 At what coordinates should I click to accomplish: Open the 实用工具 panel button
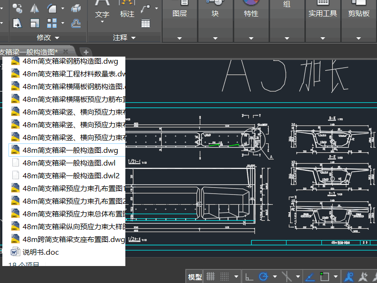click(x=323, y=14)
